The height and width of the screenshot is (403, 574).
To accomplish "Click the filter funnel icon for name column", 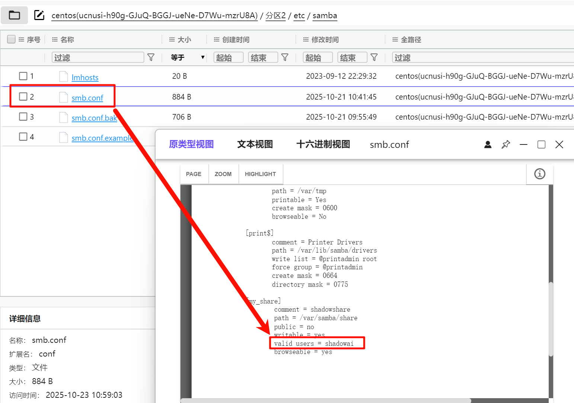I will (x=151, y=57).
